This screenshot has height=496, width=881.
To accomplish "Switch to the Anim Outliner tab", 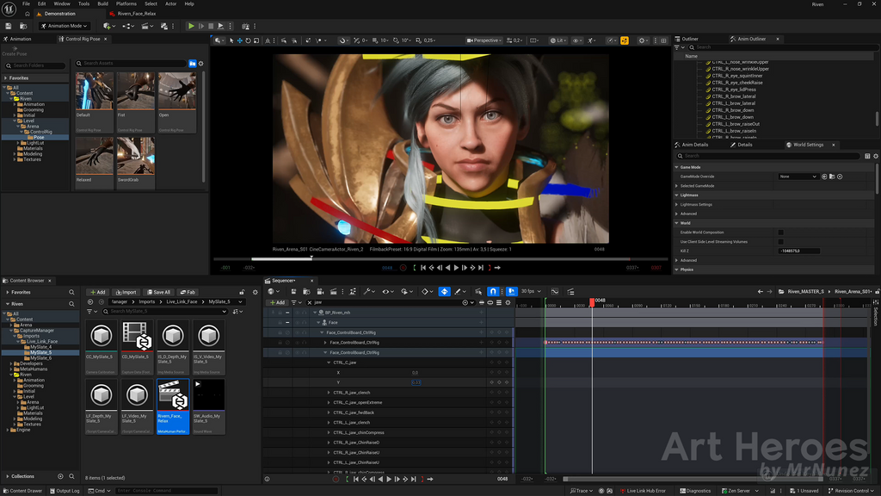I will click(x=750, y=39).
